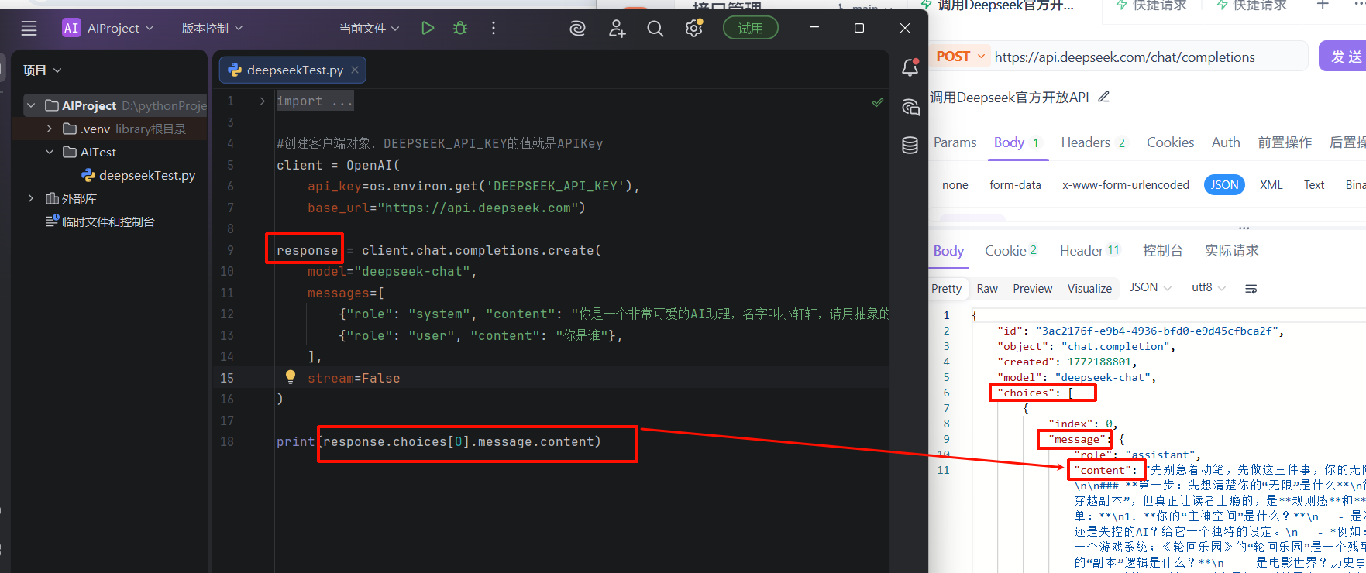Close the deepseekTest.py editor tab

355,70
